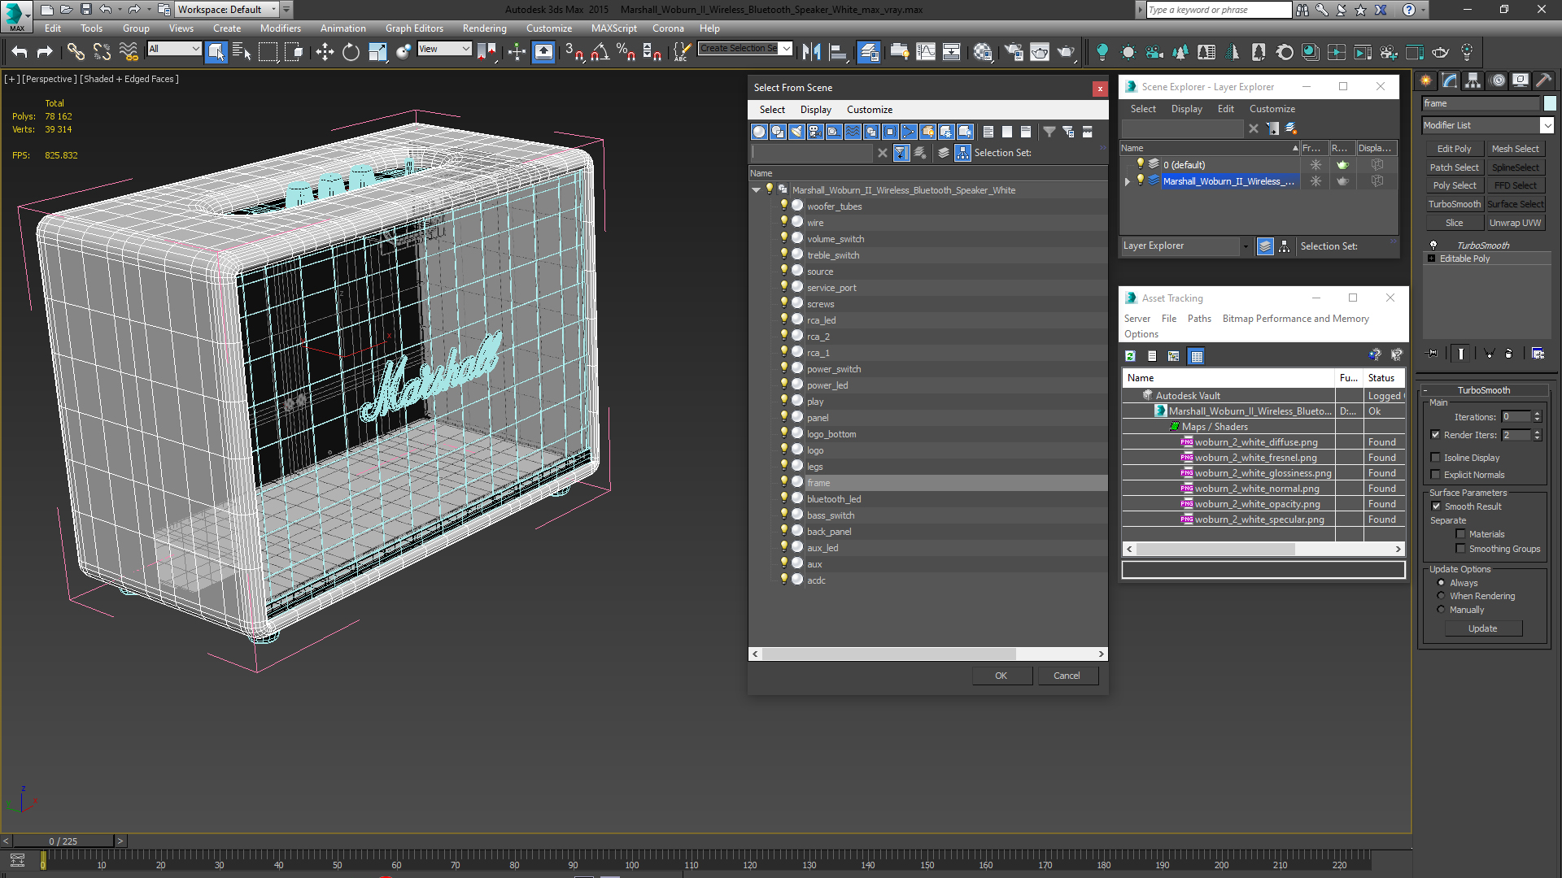
Task: Open the Hierarchy command panel tab
Action: click(x=1473, y=80)
